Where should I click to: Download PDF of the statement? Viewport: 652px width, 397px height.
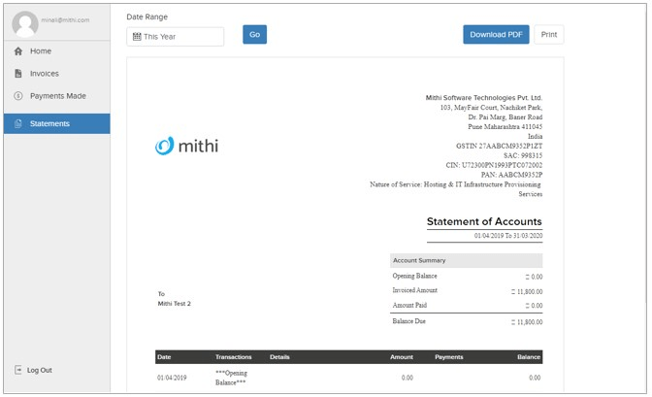tap(496, 35)
